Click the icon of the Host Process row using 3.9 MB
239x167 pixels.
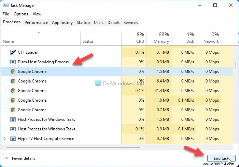tap(13, 129)
